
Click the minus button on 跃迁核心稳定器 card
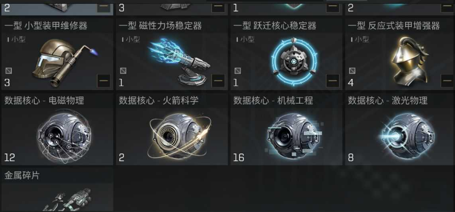tap(332, 80)
